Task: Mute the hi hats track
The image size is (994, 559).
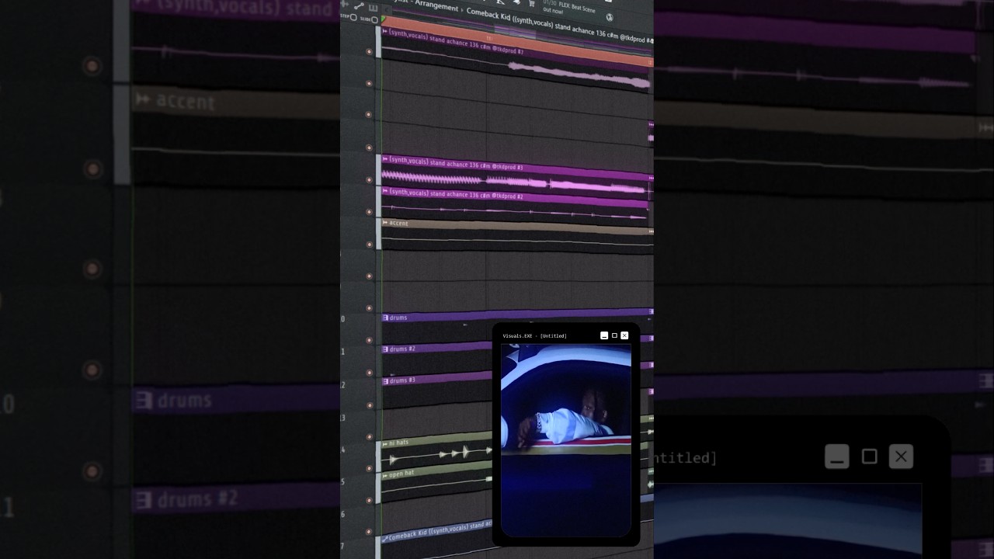Action: 369,468
